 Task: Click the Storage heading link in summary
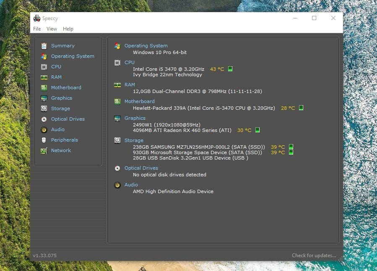(x=134, y=140)
